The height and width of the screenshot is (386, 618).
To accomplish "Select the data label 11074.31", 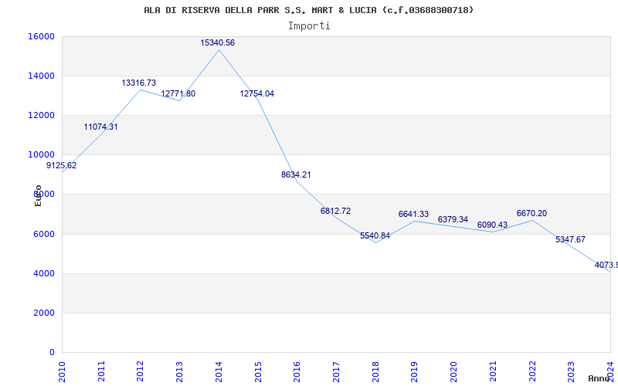I will pos(100,127).
